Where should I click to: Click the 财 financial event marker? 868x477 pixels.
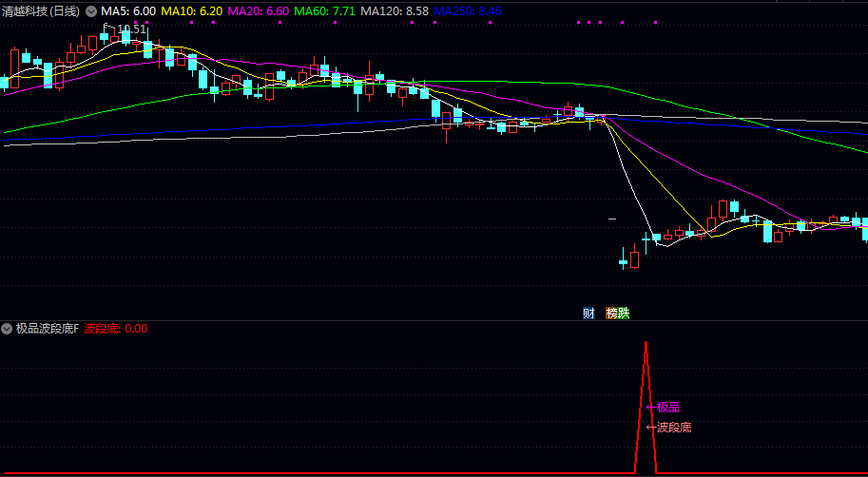click(588, 313)
